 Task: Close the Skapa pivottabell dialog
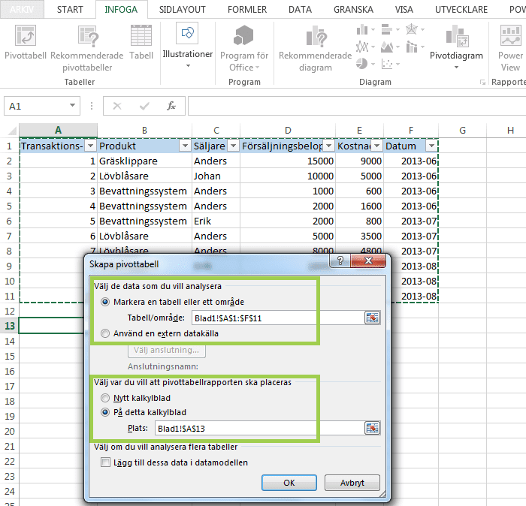[x=368, y=261]
